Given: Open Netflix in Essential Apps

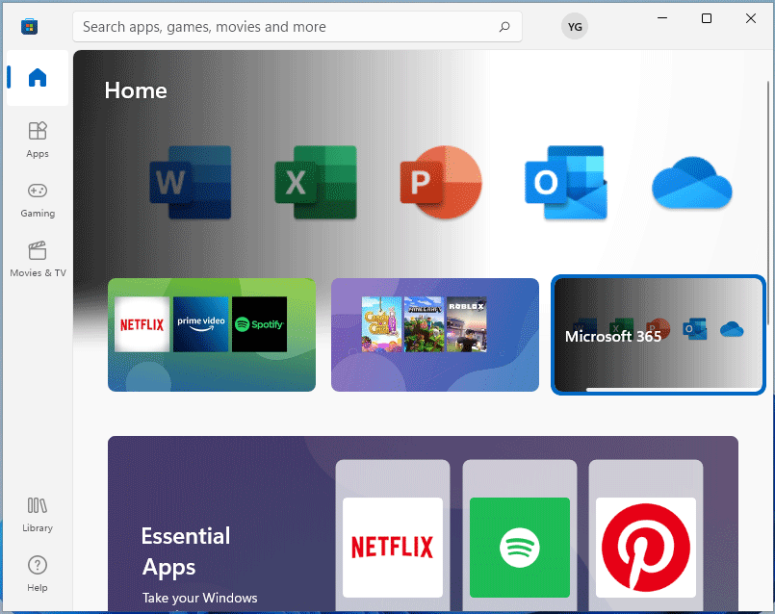Looking at the screenshot, I should [393, 548].
